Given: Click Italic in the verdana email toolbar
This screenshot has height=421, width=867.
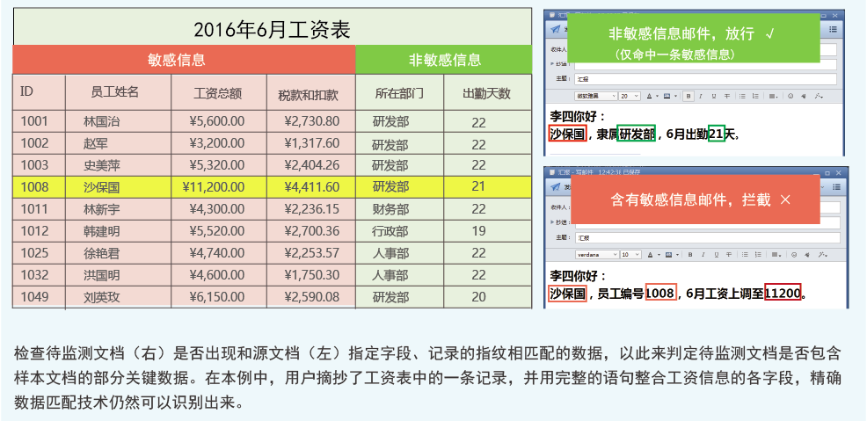Looking at the screenshot, I should click(x=703, y=254).
